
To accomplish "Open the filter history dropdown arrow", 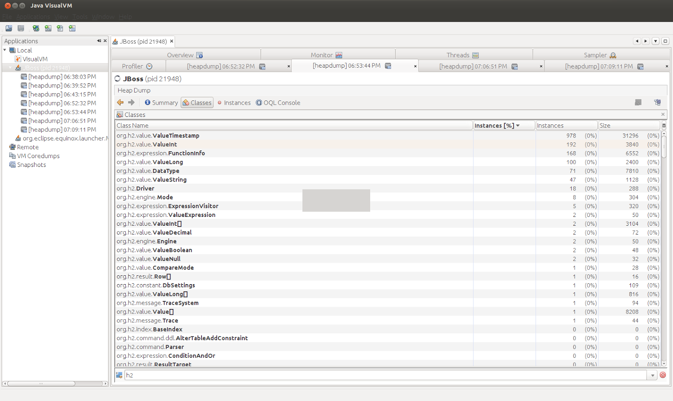I will click(x=652, y=375).
